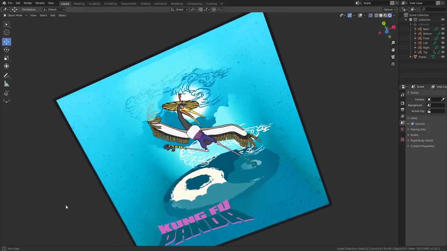Switch to the UV Editing workspace tab
The height and width of the screenshot is (251, 447).
pos(110,3)
